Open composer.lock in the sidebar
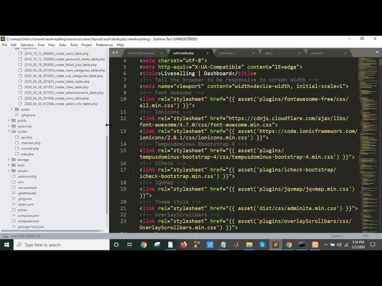Screen dimensions: 382x286 click(x=28, y=221)
